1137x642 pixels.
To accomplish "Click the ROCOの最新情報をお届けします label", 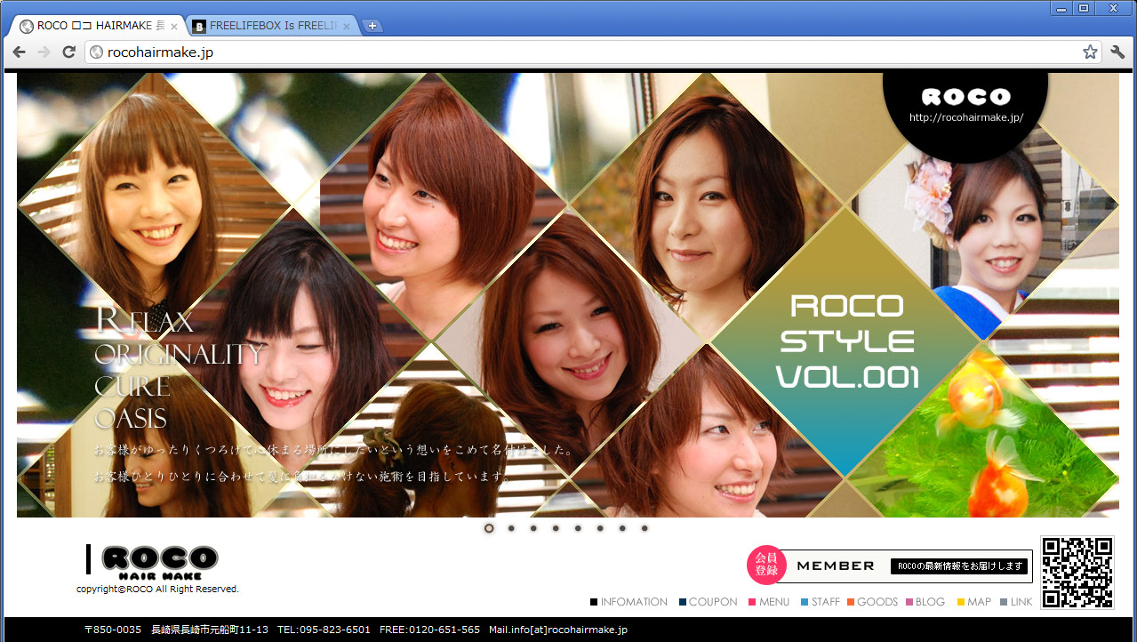I will tap(958, 566).
